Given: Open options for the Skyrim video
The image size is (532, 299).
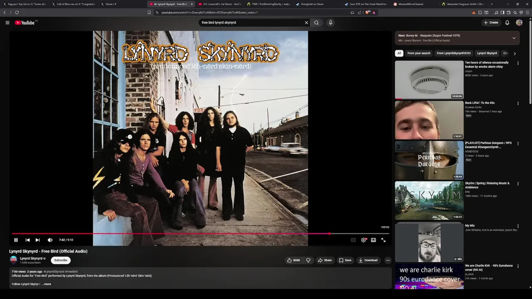Looking at the screenshot, I should coord(518,184).
